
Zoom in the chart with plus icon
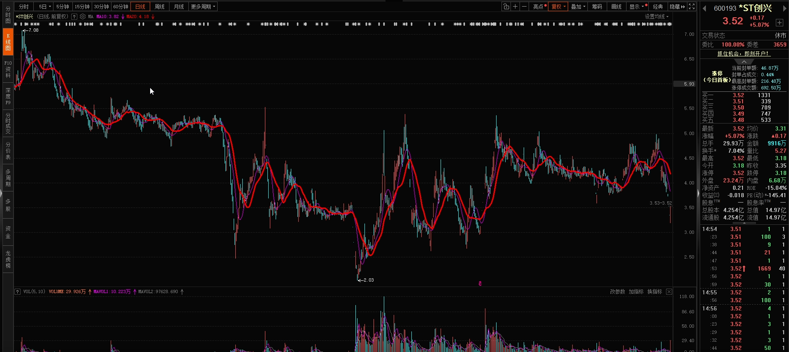[x=515, y=7]
